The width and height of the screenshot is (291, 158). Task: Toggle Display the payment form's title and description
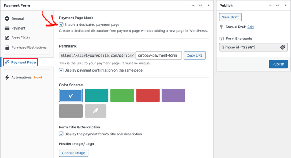pos(61,134)
